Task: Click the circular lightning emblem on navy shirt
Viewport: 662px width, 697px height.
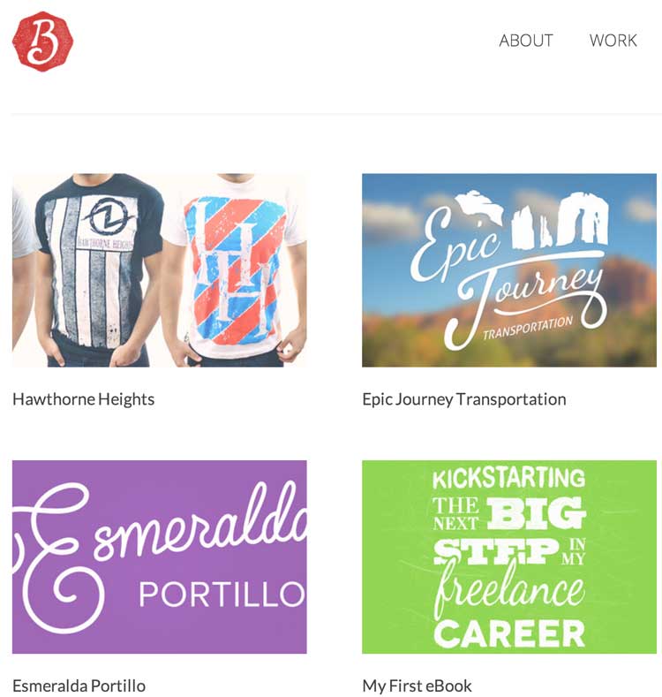Action: 109,216
